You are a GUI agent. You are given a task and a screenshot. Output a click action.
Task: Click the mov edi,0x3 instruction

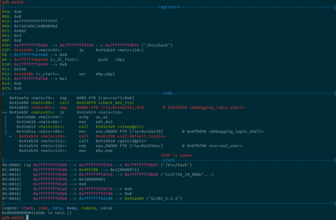(96, 122)
